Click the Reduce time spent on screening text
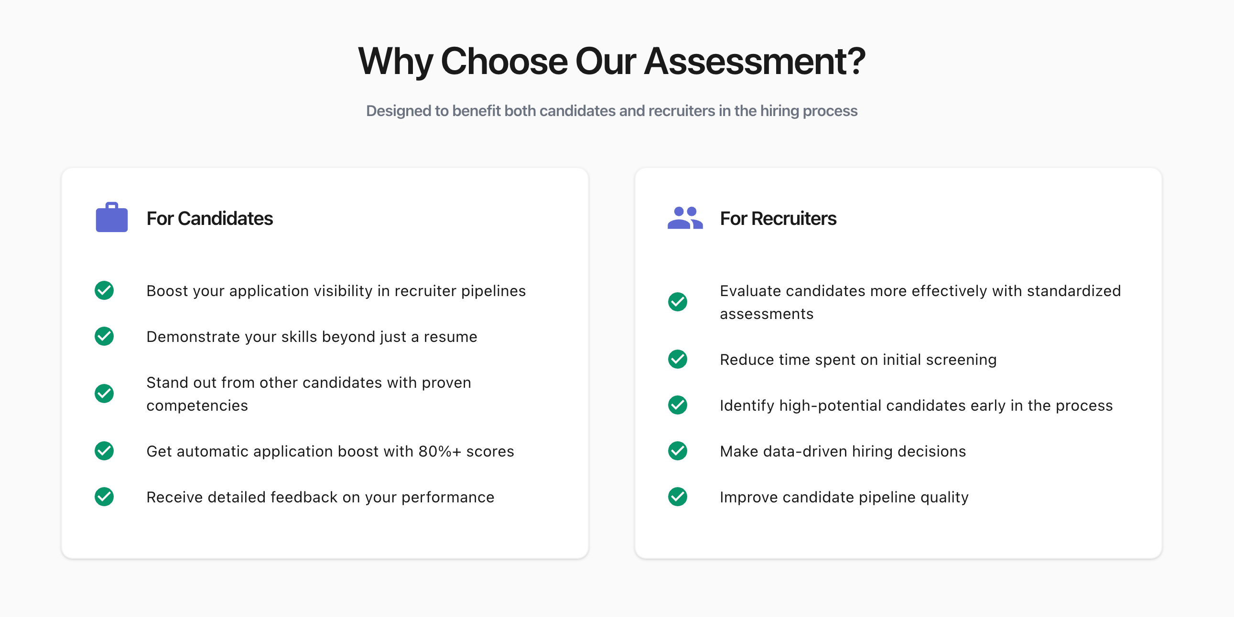 [x=858, y=360]
